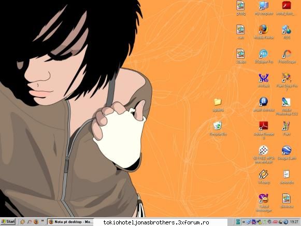Launch Yahoo! Messenger shortcut

[x=264, y=203]
